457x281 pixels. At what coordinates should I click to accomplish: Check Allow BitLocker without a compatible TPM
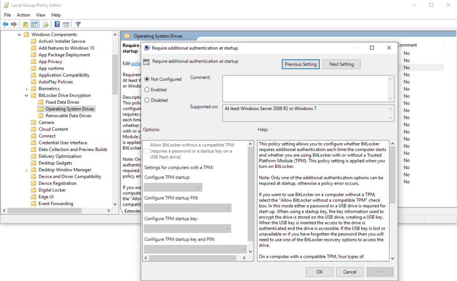point(146,151)
